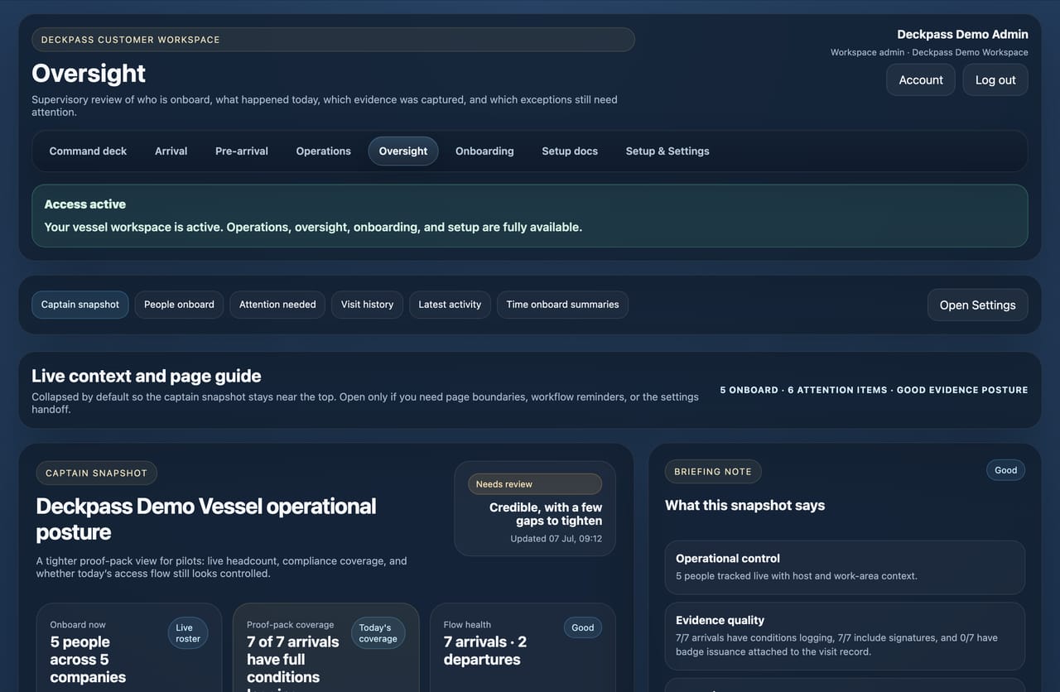Select the Captain snapshot chip

coord(80,305)
